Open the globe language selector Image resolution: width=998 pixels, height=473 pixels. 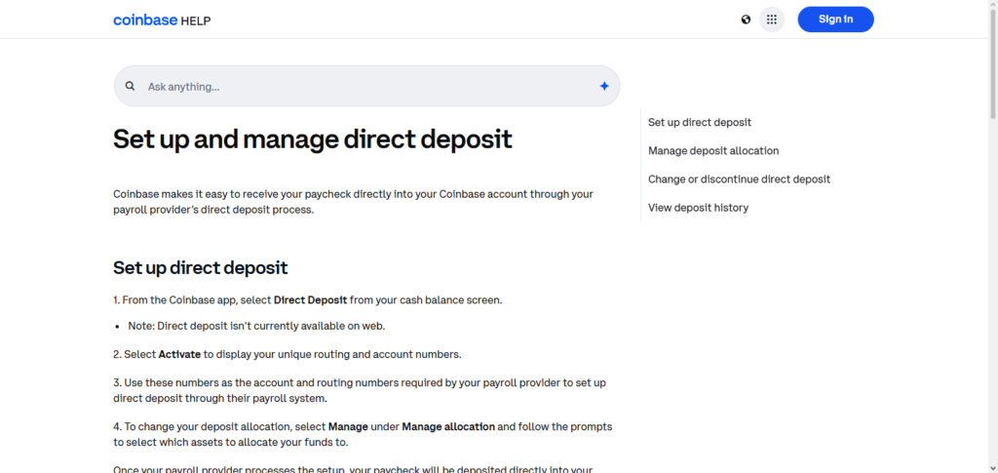pos(746,20)
